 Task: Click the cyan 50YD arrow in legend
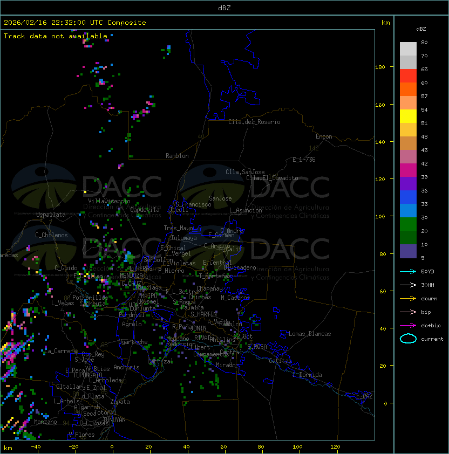[408, 272]
